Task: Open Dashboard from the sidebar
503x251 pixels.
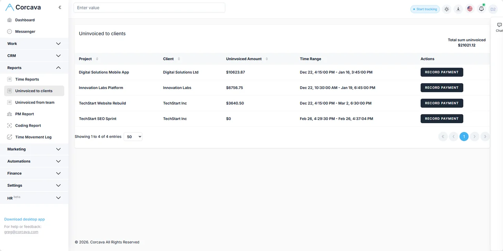Action: 25,20
